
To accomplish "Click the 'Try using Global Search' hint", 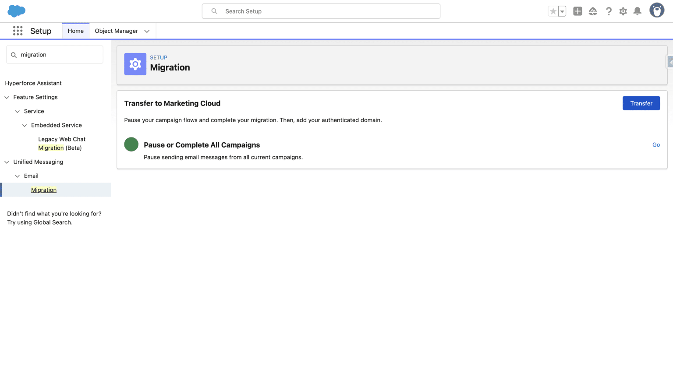I will click(x=40, y=222).
